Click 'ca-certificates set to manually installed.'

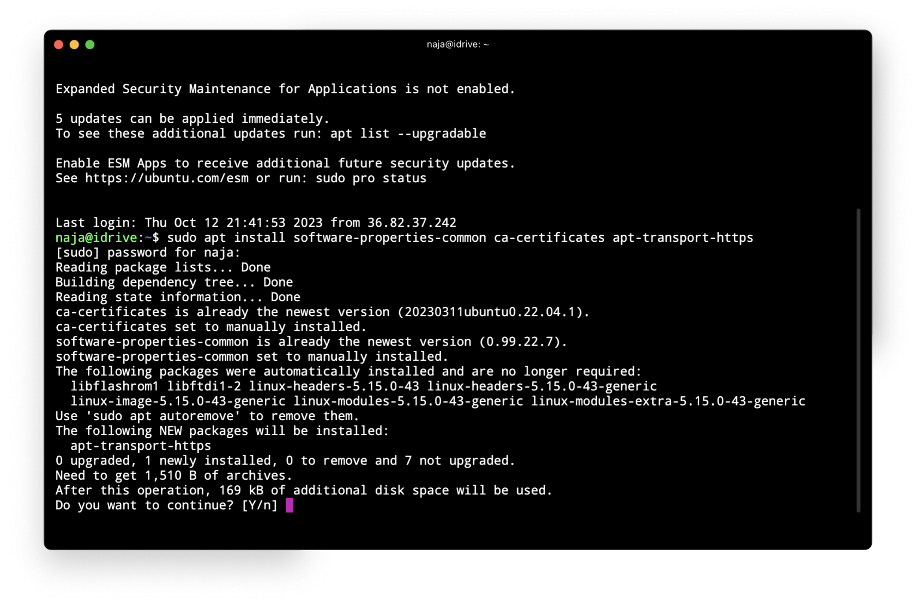tap(211, 327)
